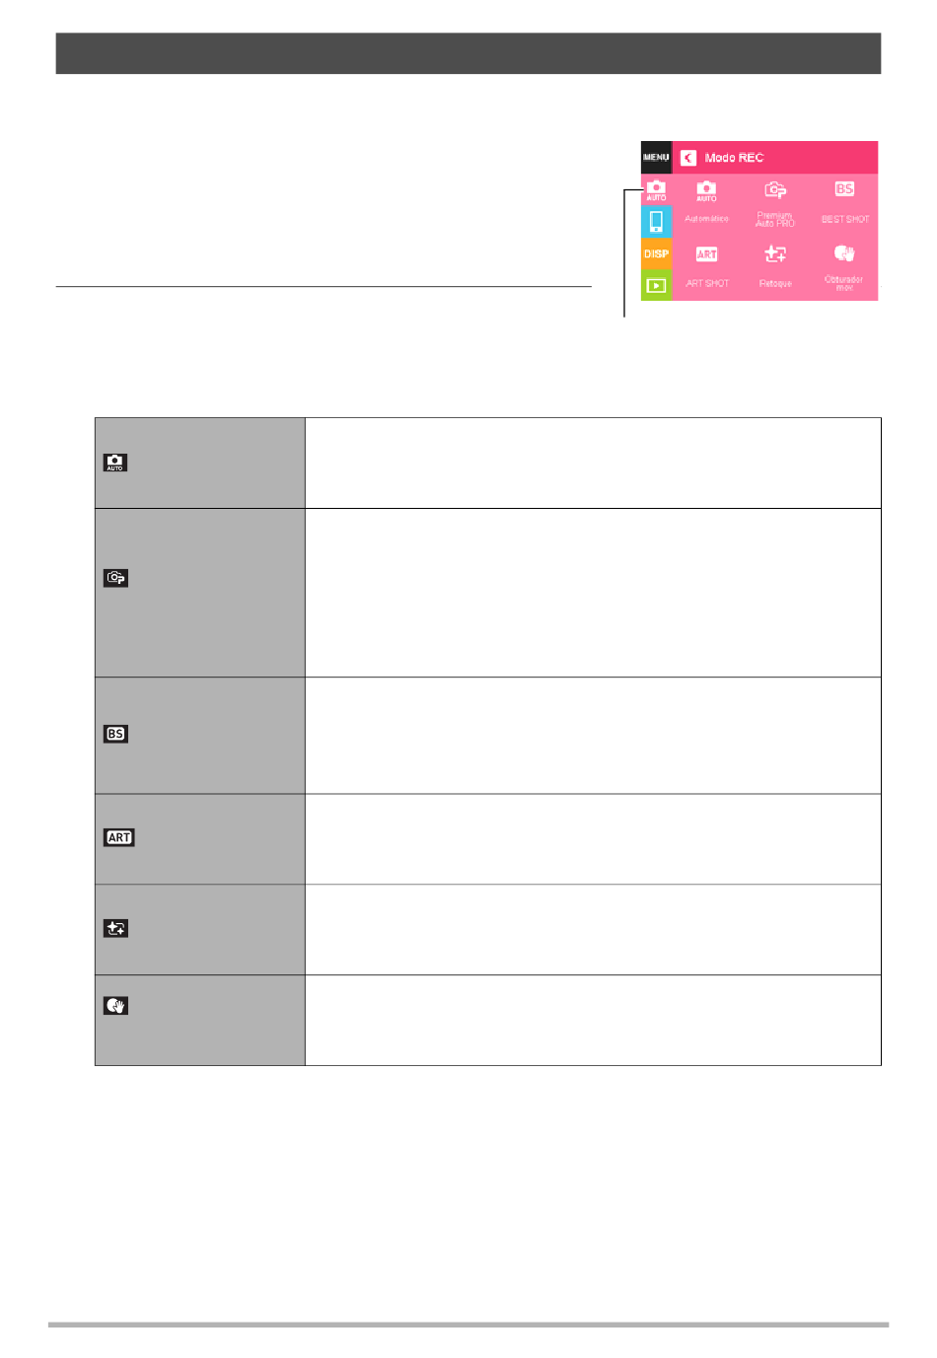Open the blue smartphone sidebar tab
The height and width of the screenshot is (1358, 937).
(656, 222)
